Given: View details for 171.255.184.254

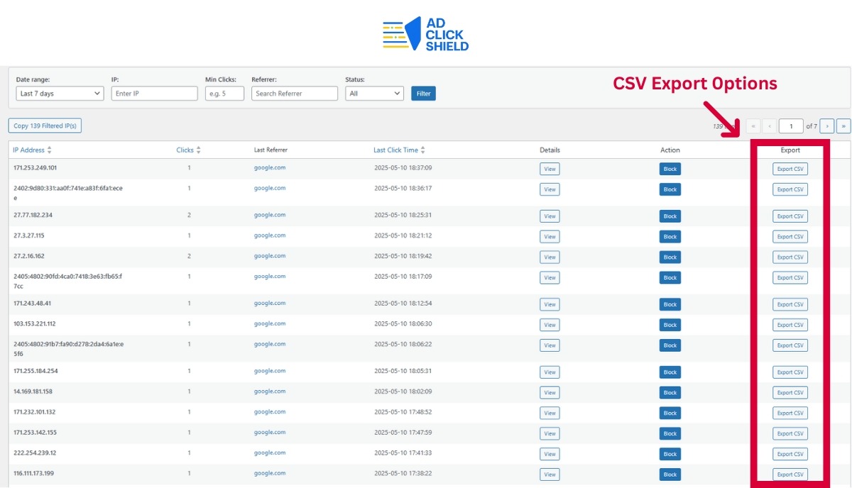Looking at the screenshot, I should pos(550,372).
